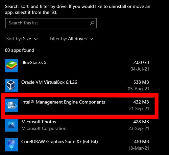169x155 pixels.
Task: Click the Microsoft Photos app icon
Action: (12, 125)
